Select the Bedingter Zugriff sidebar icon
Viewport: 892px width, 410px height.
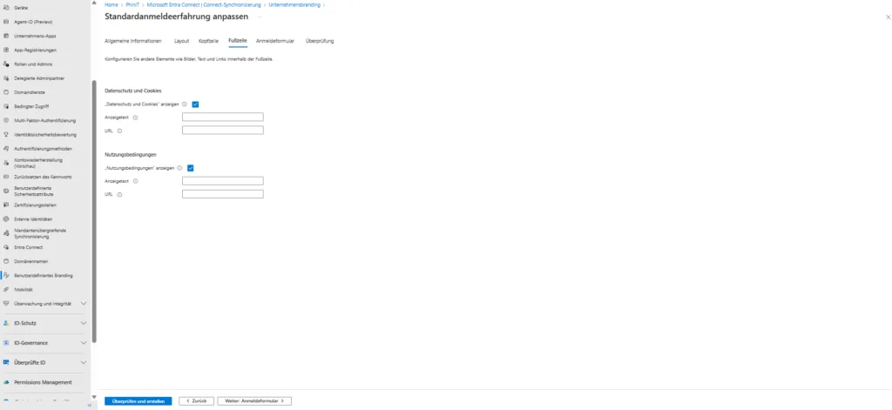(6, 106)
